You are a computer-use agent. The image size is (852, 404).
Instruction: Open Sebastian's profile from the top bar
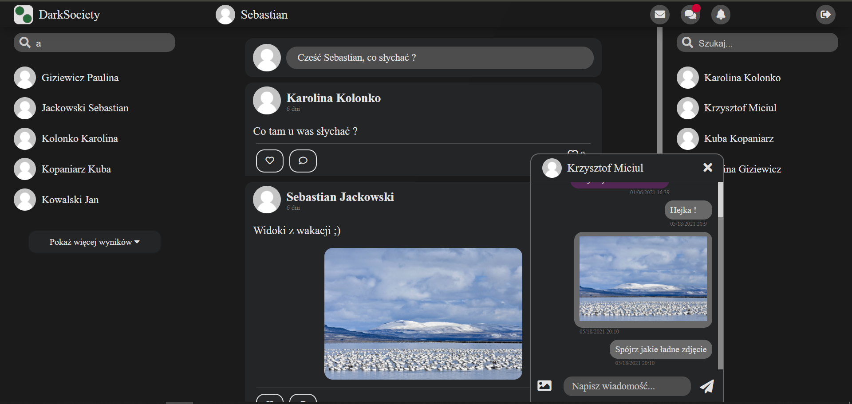tap(251, 14)
